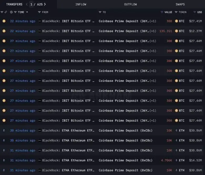Go to the next transfers page arrow
205x175 pixels.
click(x=45, y=4)
